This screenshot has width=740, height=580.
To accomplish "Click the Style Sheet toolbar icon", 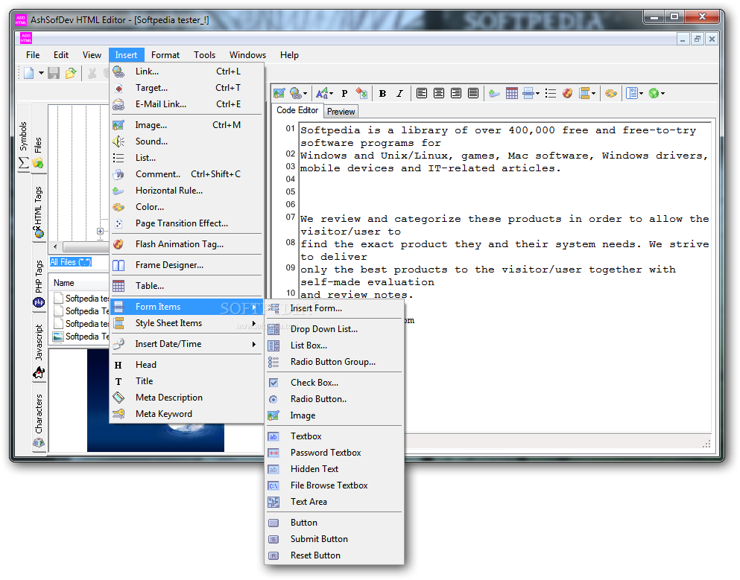I will 584,93.
